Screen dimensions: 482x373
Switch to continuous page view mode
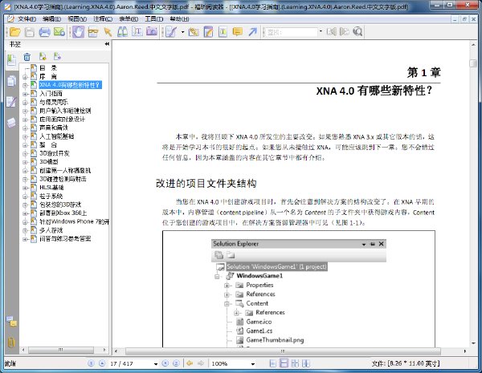coord(284,364)
